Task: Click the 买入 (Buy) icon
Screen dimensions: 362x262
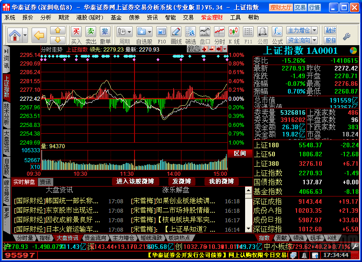Action: pos(77,32)
